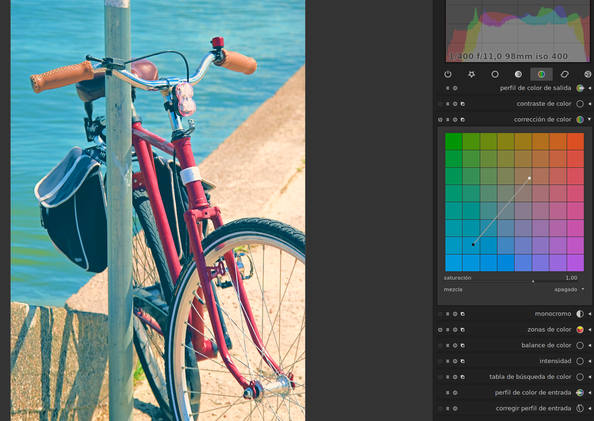Expand the balance de color arrow

pyautogui.click(x=589, y=345)
